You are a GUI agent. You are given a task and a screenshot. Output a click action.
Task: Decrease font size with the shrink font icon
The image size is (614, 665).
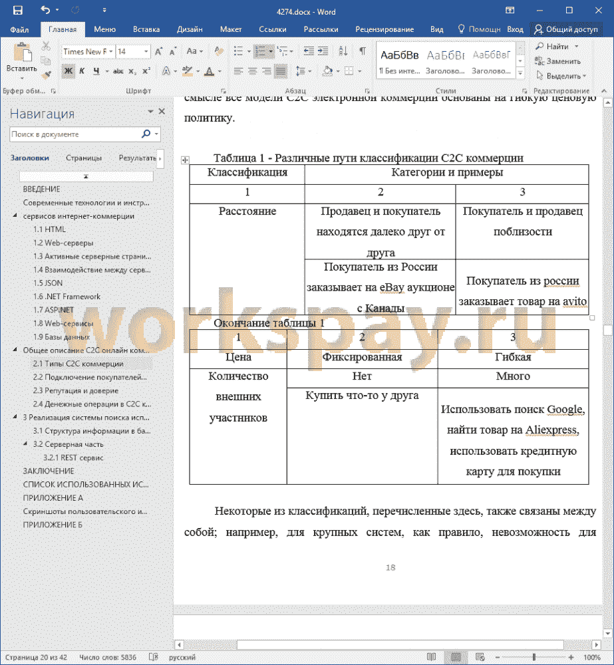pyautogui.click(x=173, y=51)
